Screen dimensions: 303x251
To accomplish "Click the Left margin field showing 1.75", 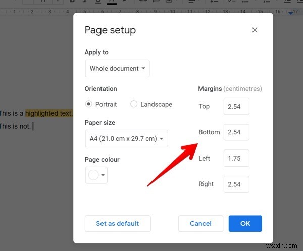I will [x=236, y=158].
